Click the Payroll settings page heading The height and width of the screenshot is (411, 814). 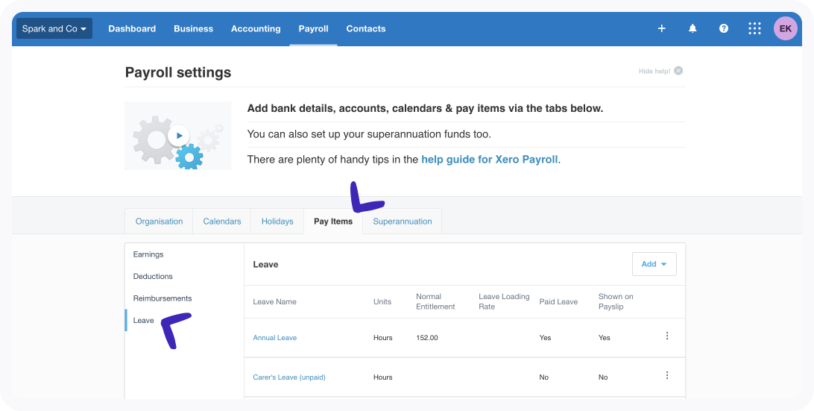178,72
